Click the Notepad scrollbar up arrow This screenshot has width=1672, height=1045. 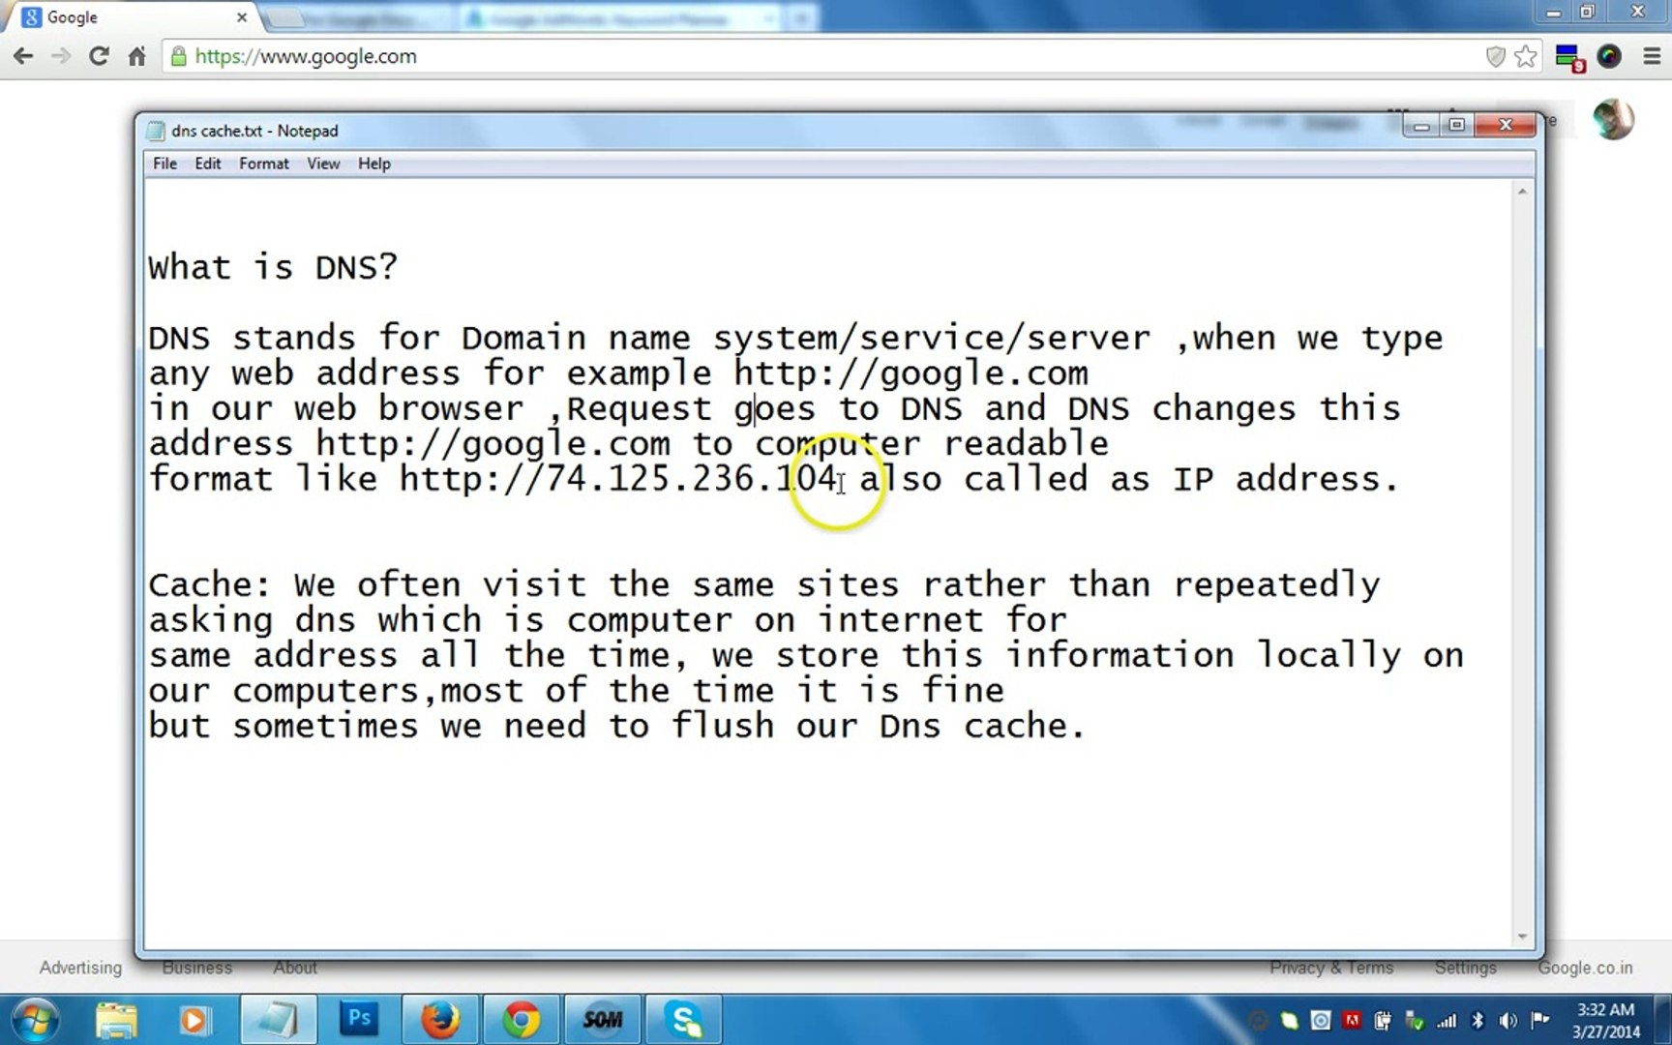(x=1522, y=193)
